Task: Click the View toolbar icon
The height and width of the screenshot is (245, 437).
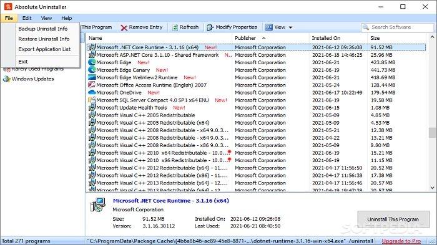Action: pyautogui.click(x=268, y=27)
